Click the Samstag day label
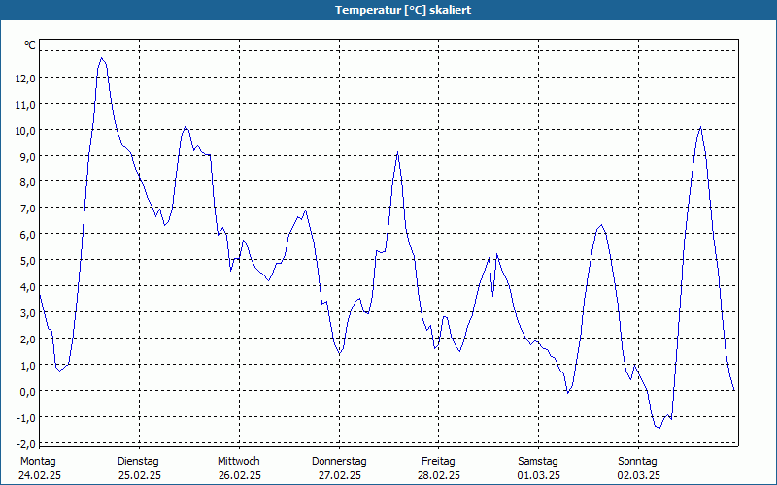 [538, 462]
